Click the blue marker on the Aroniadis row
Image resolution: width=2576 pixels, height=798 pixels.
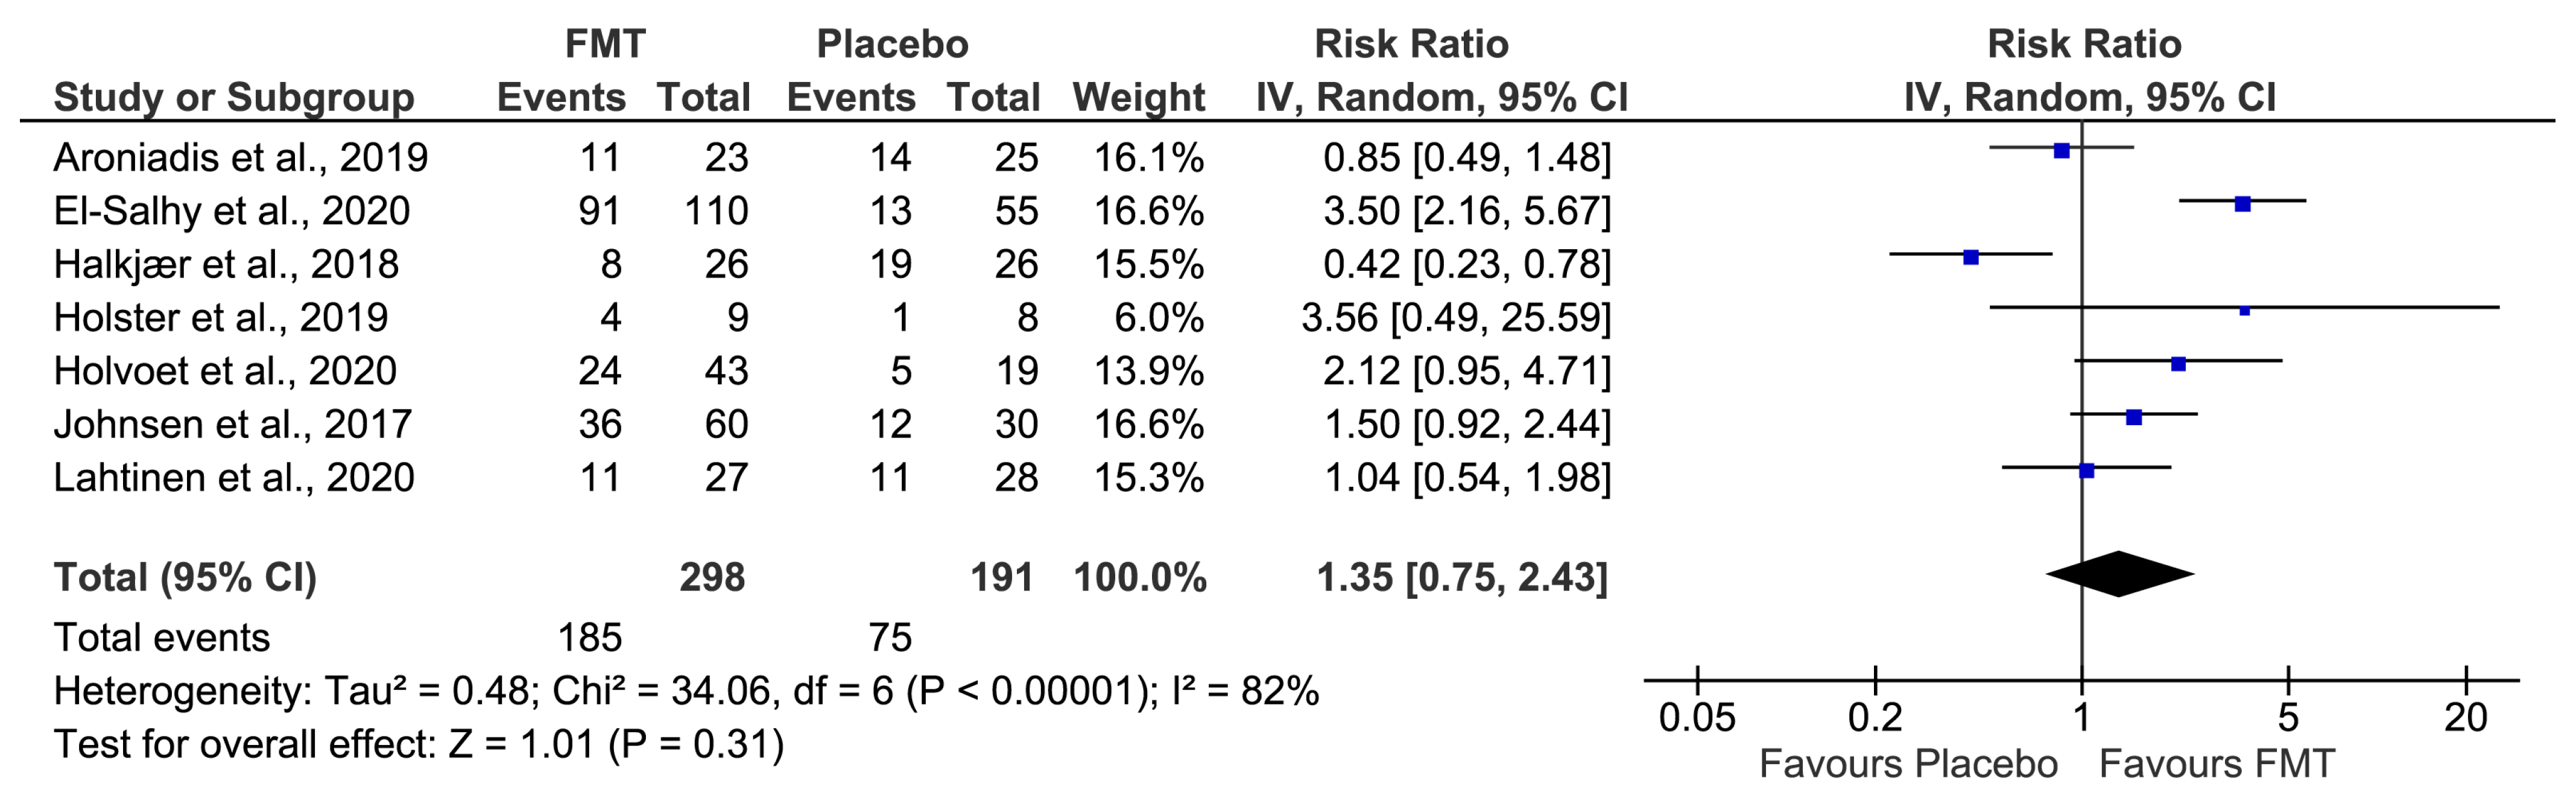[2061, 151]
